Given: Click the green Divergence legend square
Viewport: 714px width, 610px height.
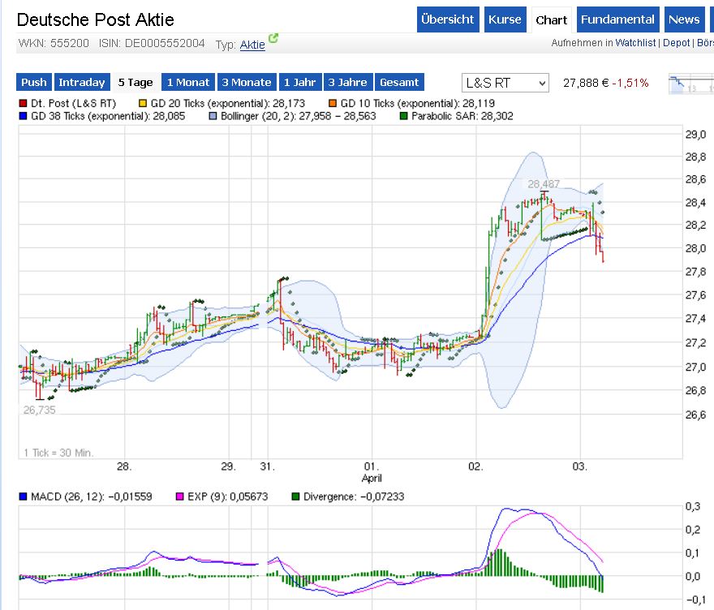Looking at the screenshot, I should (297, 496).
